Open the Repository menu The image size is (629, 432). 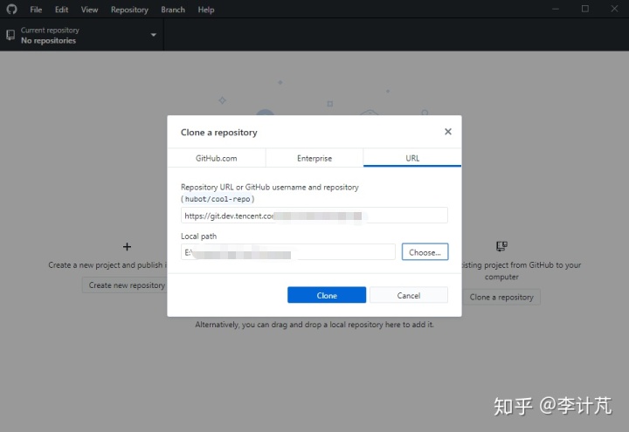129,10
